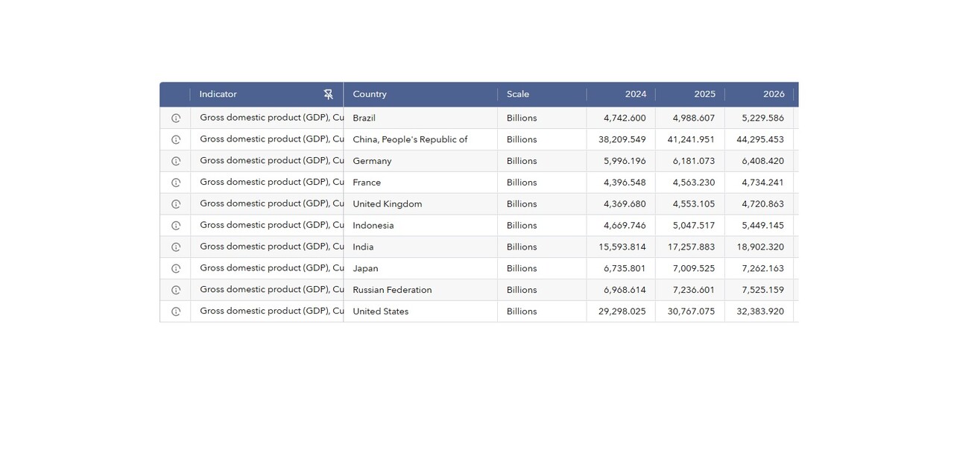Sort by the 2024 column header
This screenshot has height=450, width=954.
point(635,95)
